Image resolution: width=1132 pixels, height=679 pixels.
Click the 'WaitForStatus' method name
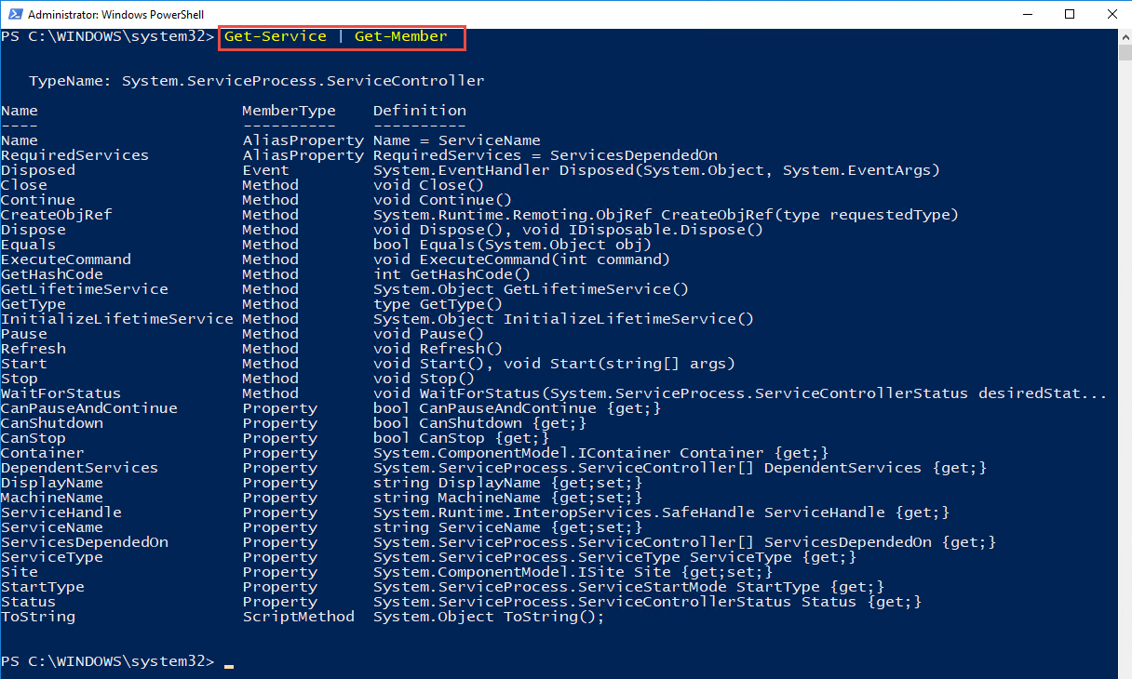click(61, 393)
